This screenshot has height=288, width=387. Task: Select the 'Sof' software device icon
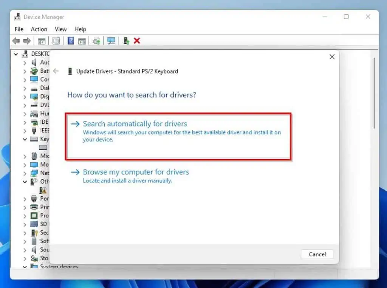(x=34, y=241)
